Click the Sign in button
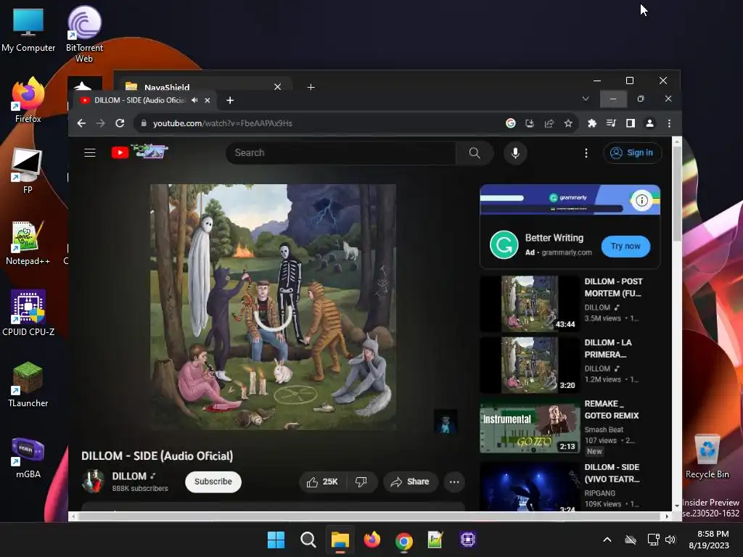This screenshot has width=743, height=557. point(632,153)
